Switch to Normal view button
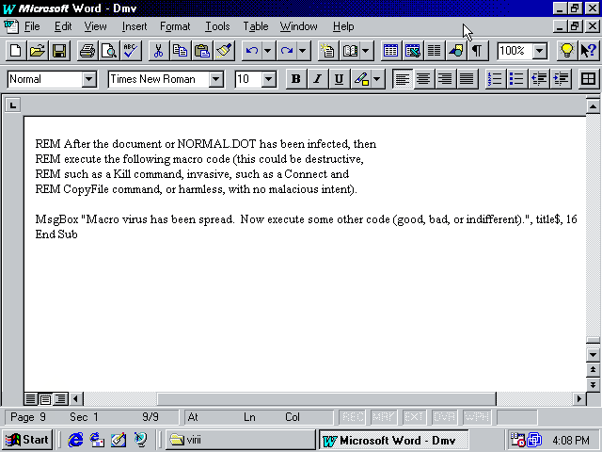This screenshot has width=602, height=452. pyautogui.click(x=31, y=399)
